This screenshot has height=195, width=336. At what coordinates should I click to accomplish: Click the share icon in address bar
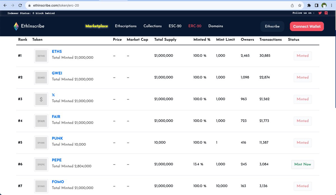click(x=292, y=5)
